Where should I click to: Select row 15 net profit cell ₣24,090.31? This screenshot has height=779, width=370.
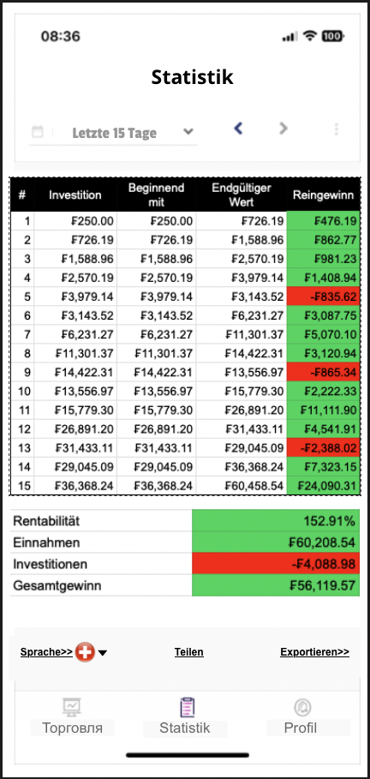(323, 485)
